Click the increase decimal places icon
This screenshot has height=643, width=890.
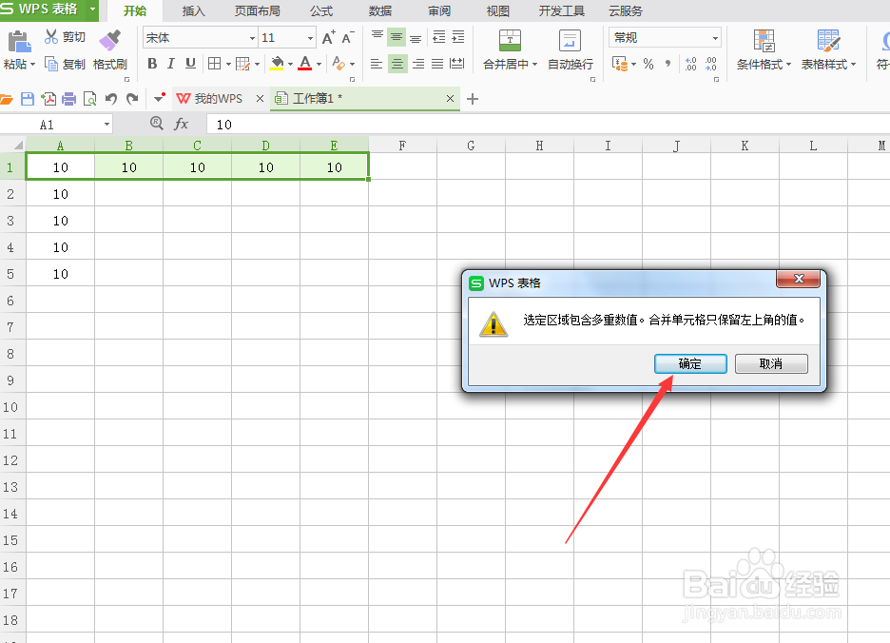692,64
